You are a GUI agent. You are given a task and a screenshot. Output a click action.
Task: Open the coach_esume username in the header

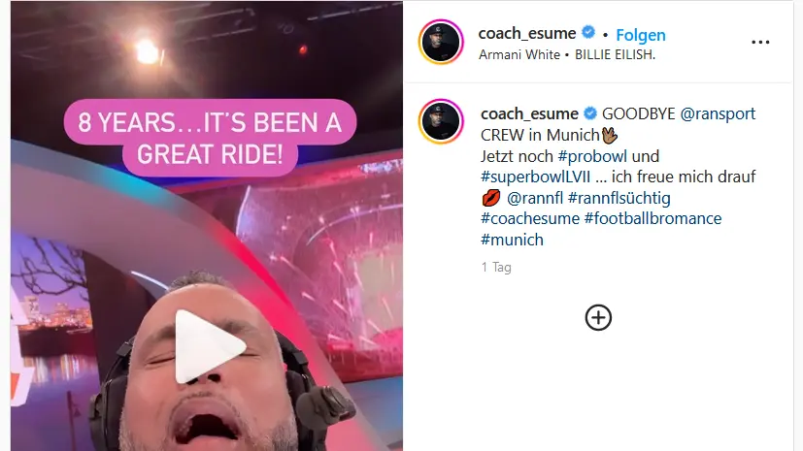pos(527,33)
